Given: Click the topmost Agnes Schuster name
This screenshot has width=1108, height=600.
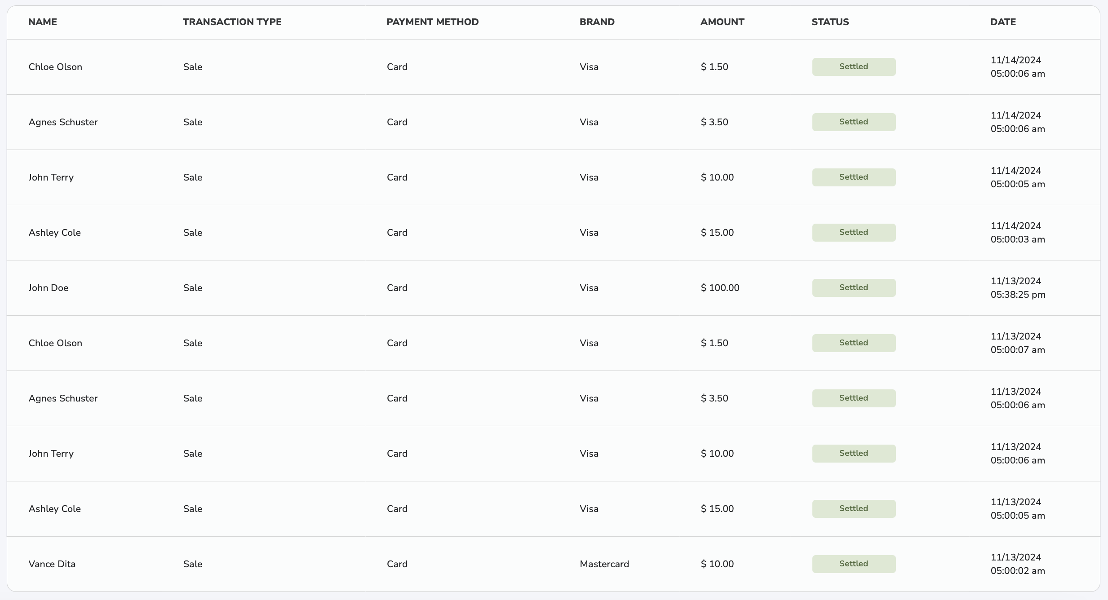Looking at the screenshot, I should (x=63, y=122).
